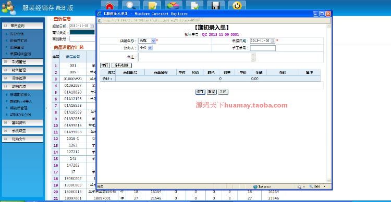The image size is (391, 202).
Task: Open the pie chart report icon
Action: (173, 6)
